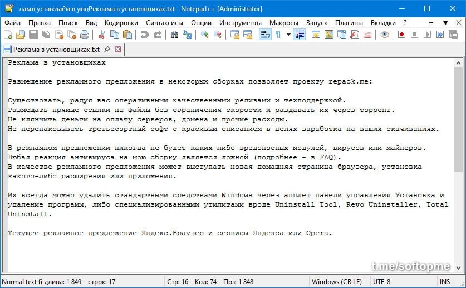Screen dimensions: 466x288
Task: Toggle word wrap in the toolbar
Action: point(265,35)
